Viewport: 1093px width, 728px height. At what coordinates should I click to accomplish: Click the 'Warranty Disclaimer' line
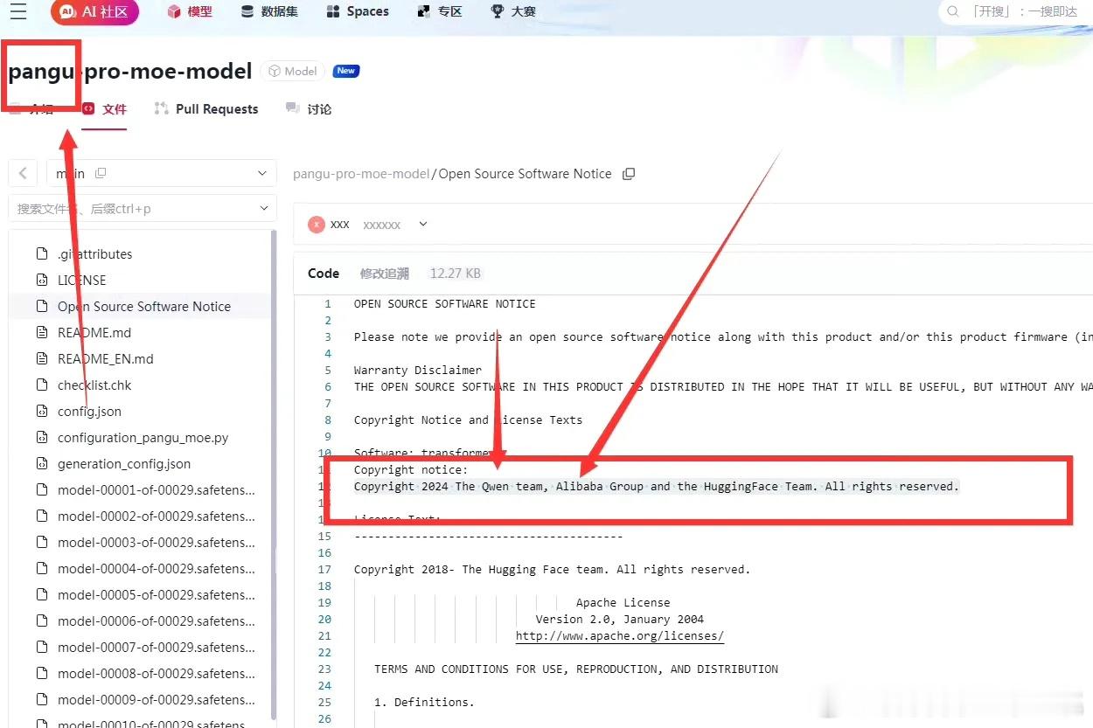pyautogui.click(x=418, y=371)
